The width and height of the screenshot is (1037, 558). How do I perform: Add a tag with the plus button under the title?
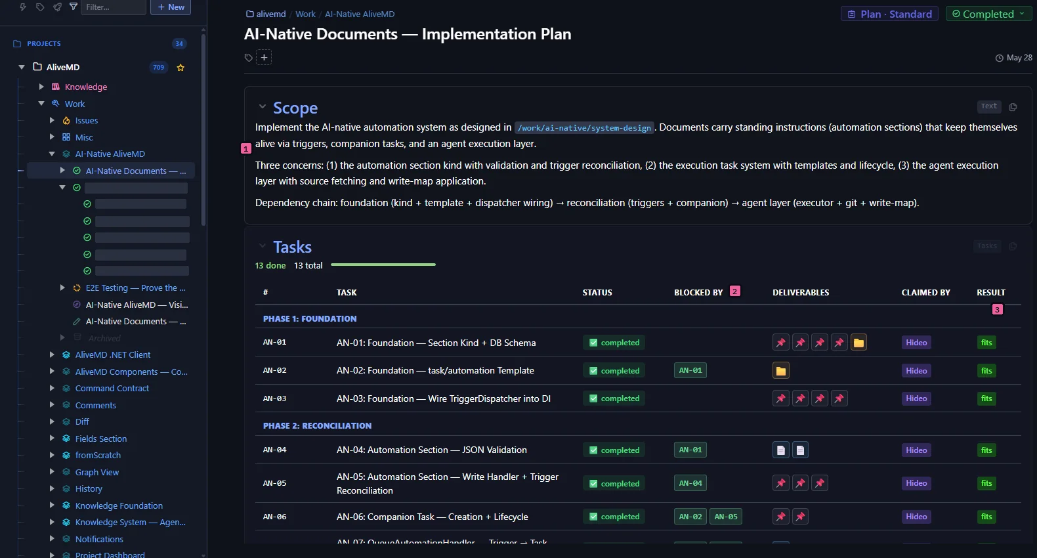[x=264, y=58]
